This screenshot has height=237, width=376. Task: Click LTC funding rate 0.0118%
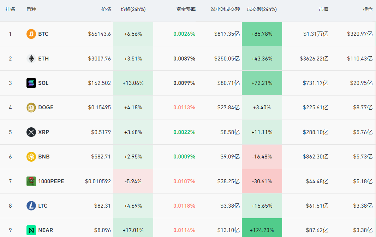click(x=184, y=206)
